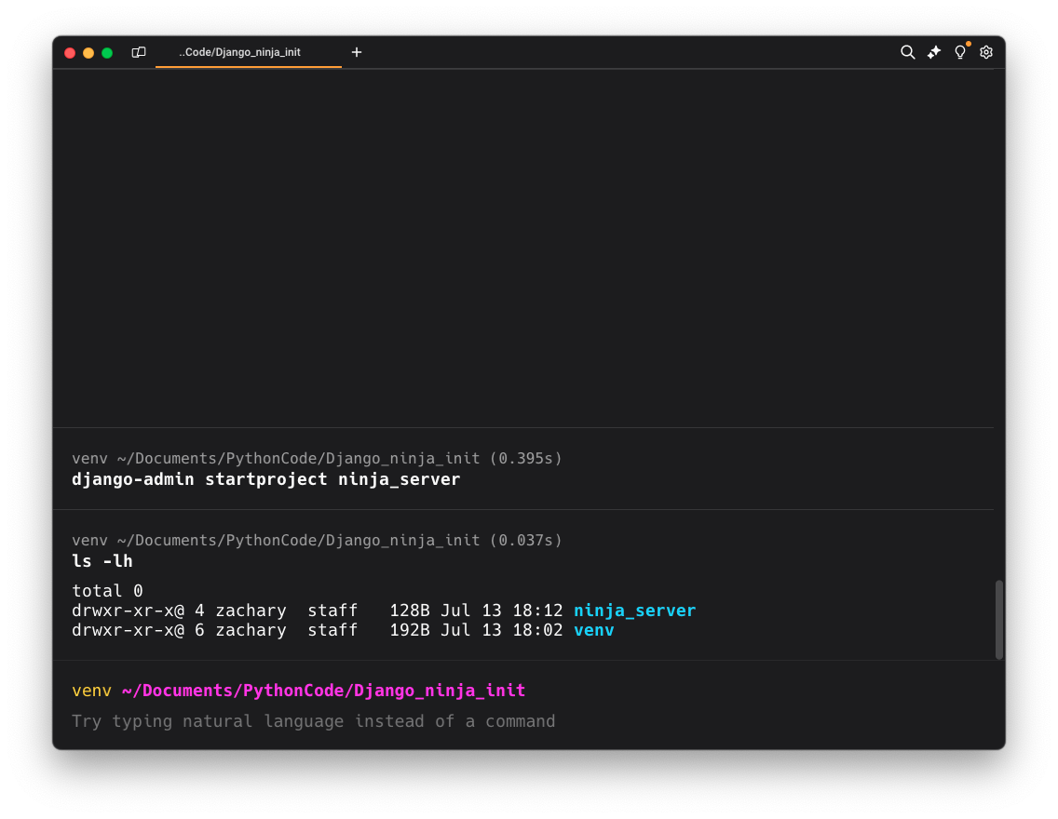
Task: Click the yellow venv label in prompt
Action: 91,691
